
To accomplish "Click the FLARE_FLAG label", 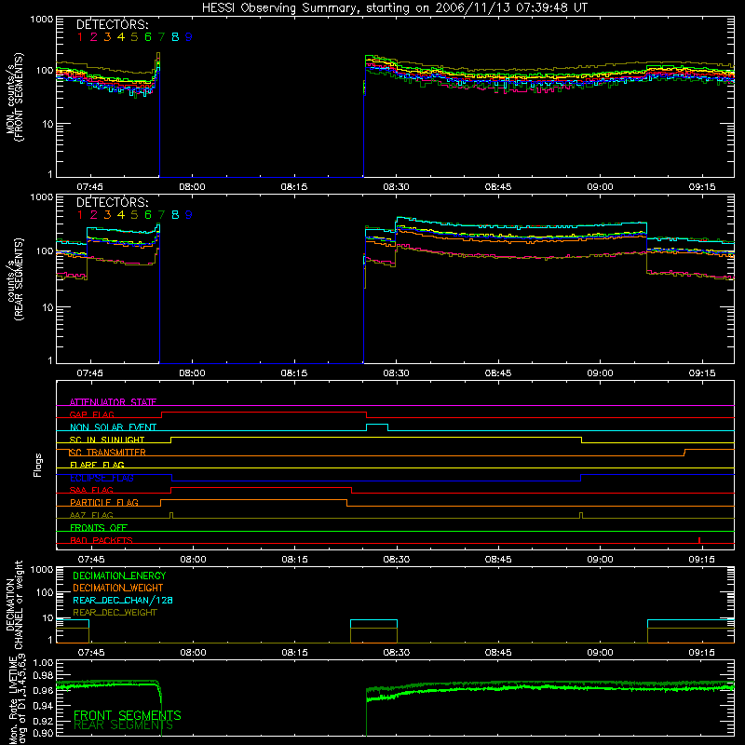I will point(97,465).
